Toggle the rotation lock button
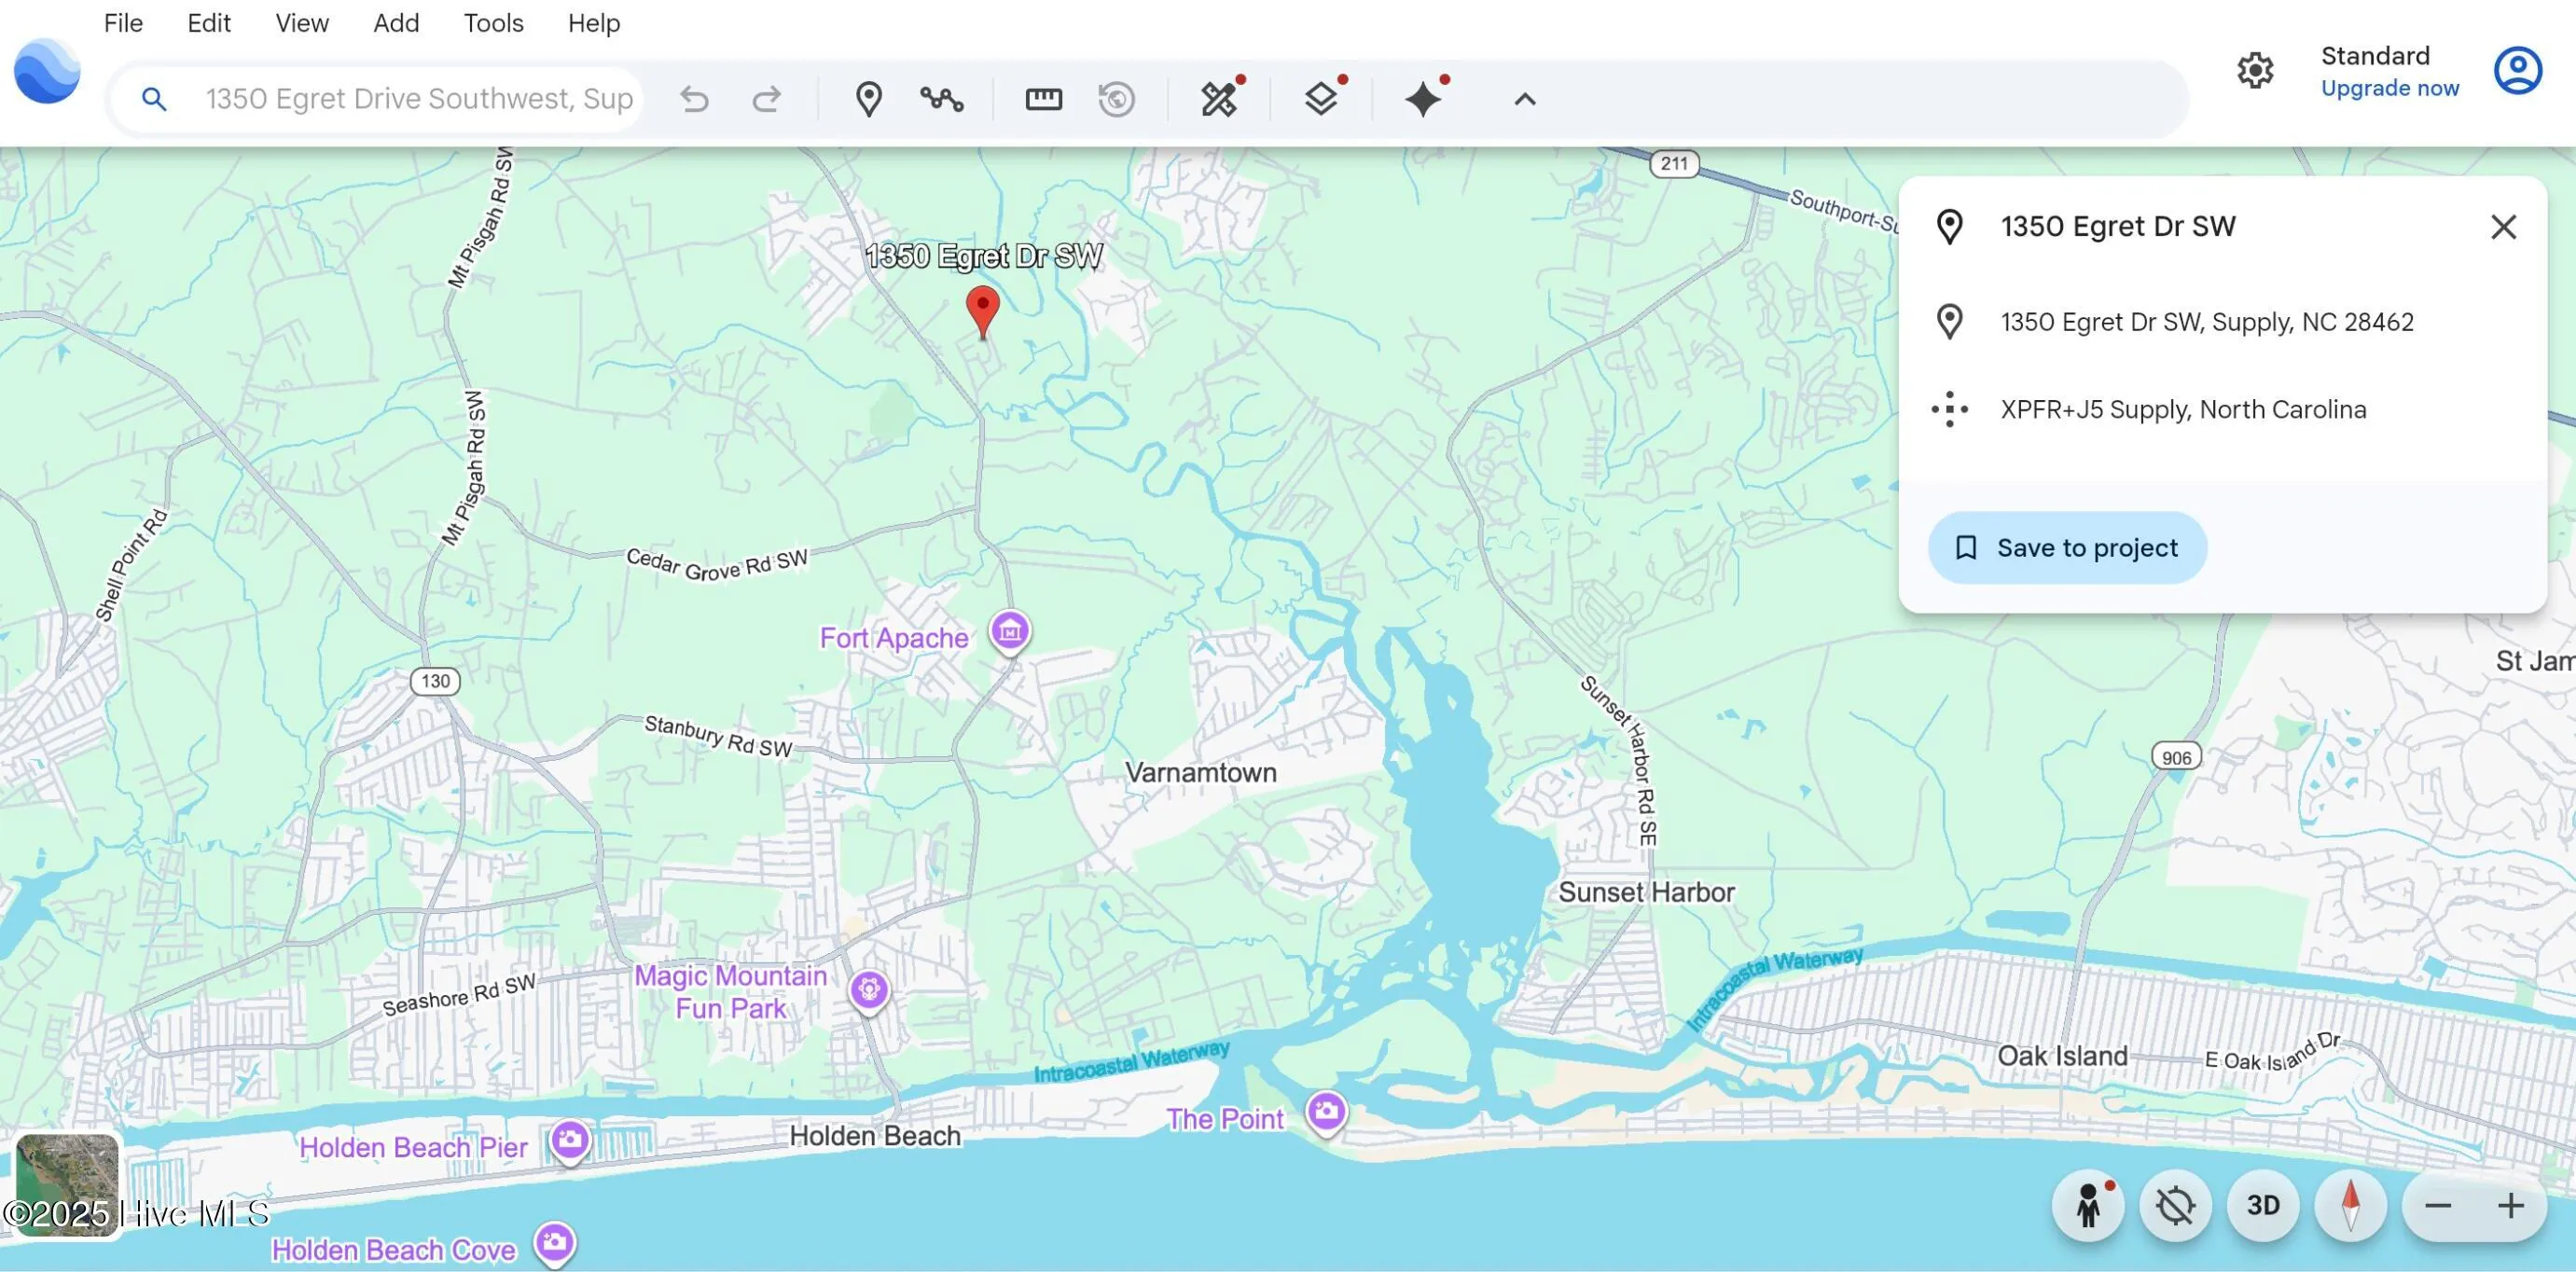 click(x=2175, y=1205)
